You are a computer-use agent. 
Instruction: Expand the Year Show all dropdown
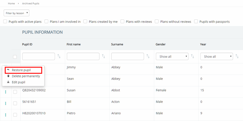(x=216, y=56)
